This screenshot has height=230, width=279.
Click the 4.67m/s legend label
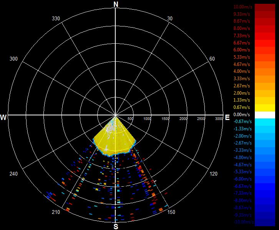click(242, 64)
